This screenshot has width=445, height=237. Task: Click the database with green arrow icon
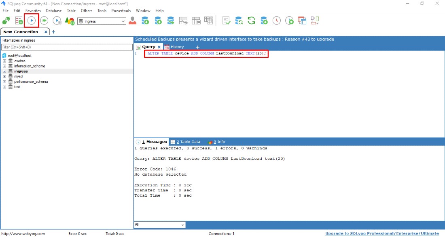point(264,21)
